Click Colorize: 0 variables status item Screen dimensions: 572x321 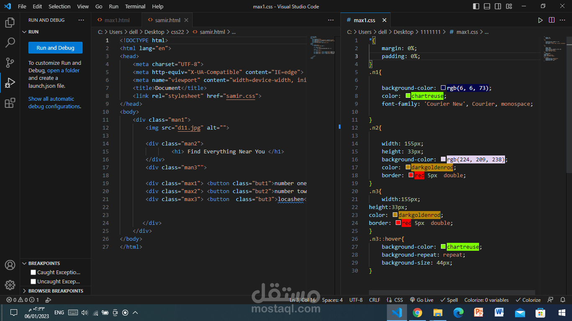487,300
